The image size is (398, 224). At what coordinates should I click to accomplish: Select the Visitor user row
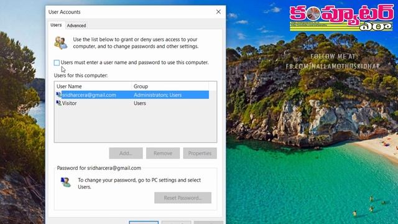pos(132,103)
